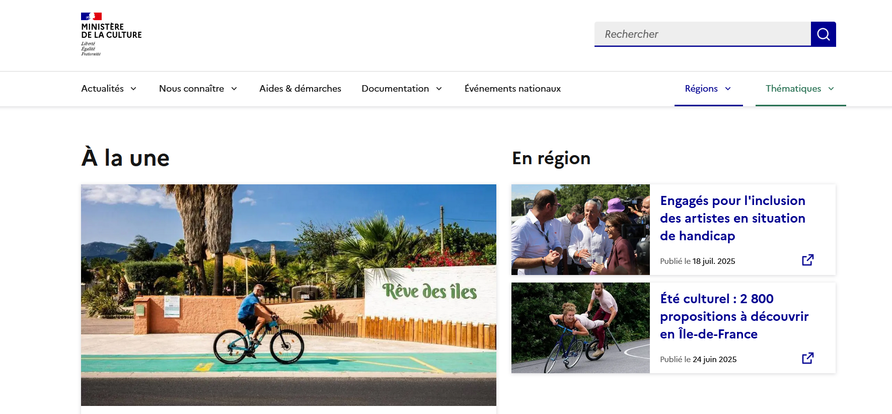Open the Rêve des îles cyclist featured image
The image size is (892, 414).
point(288,295)
